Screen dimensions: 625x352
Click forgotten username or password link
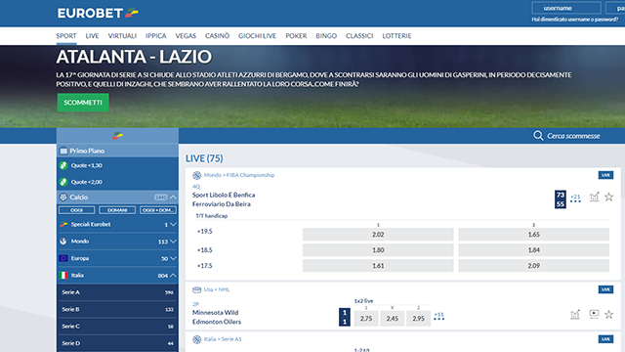[575, 20]
